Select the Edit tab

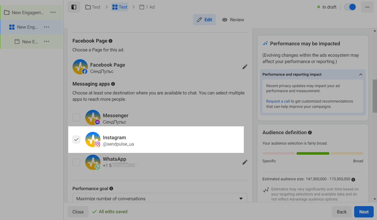click(x=204, y=20)
